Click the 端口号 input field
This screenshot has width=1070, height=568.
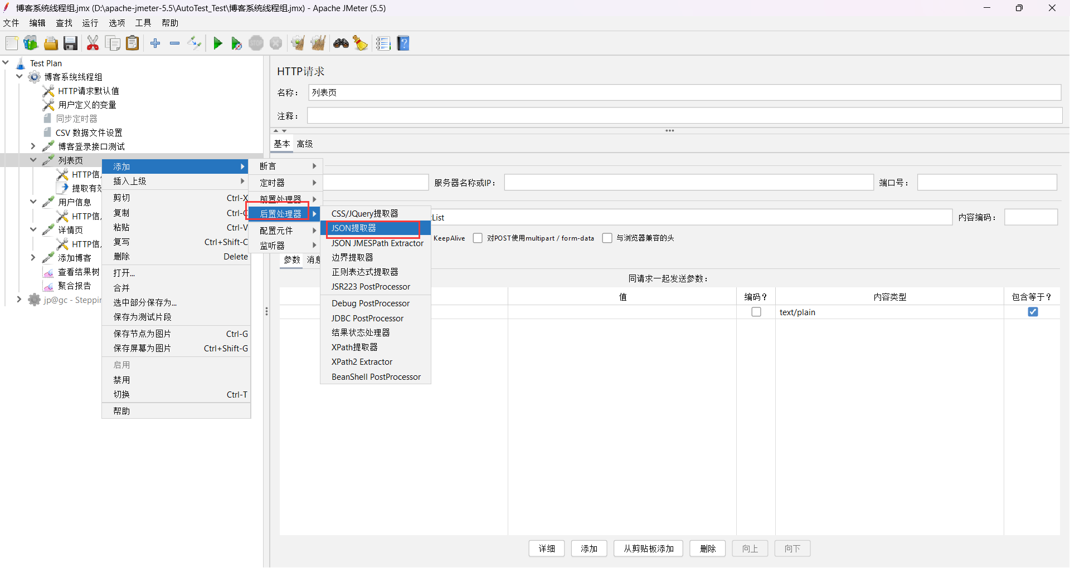(x=987, y=183)
